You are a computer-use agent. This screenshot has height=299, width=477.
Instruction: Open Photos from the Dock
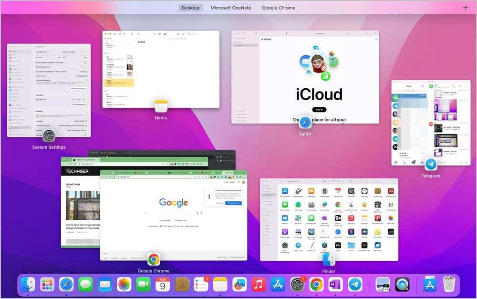pos(124,285)
